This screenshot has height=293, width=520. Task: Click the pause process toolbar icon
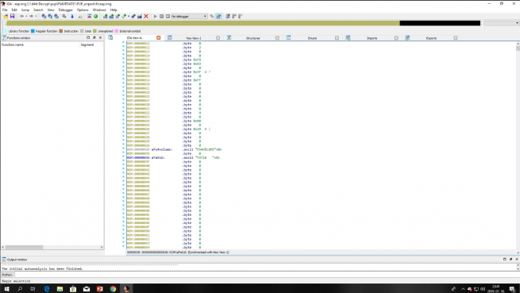[161, 16]
